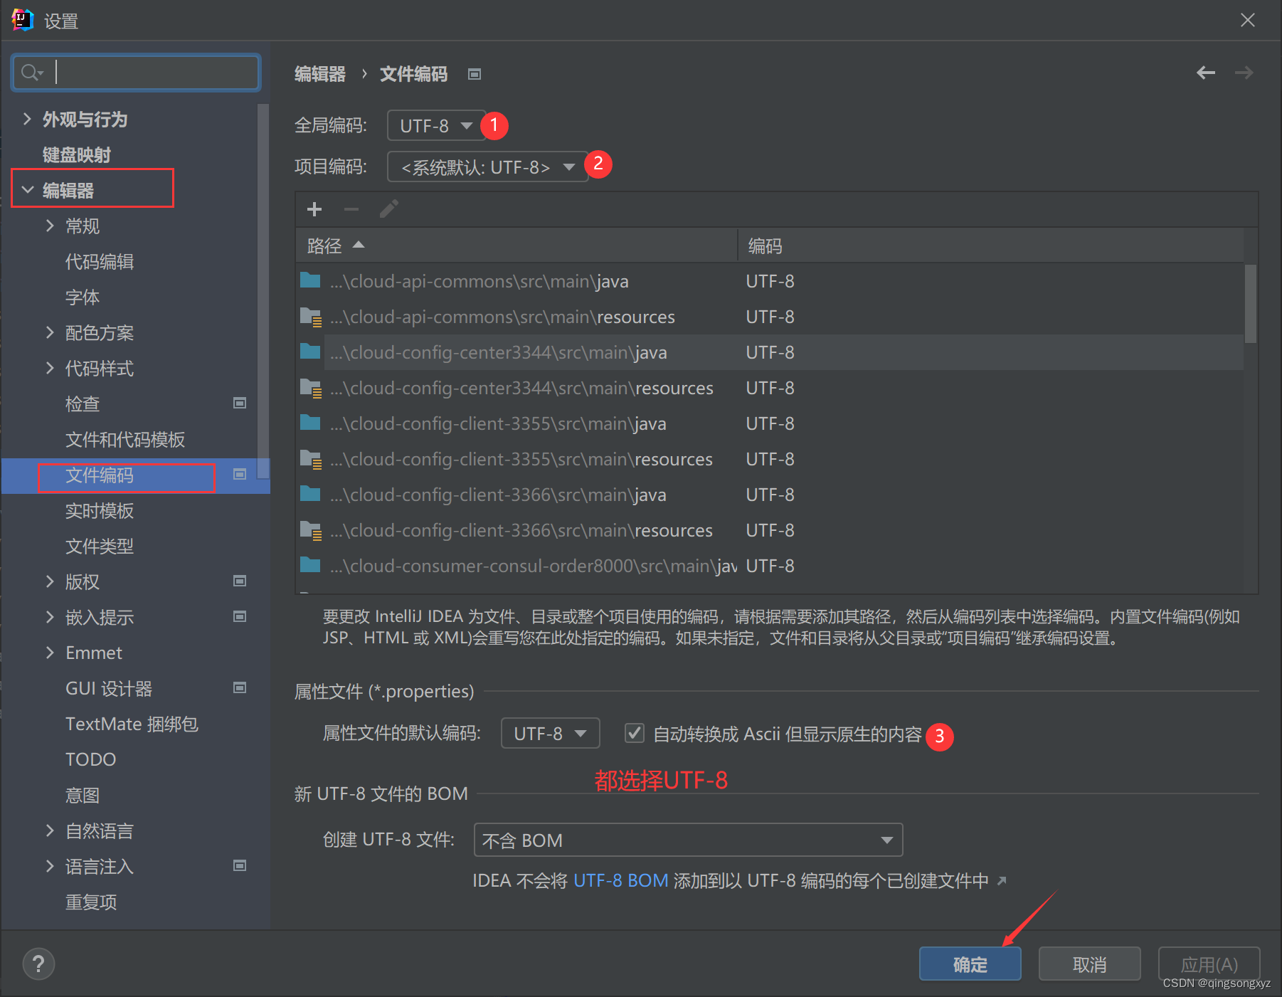The width and height of the screenshot is (1282, 997).
Task: Click the back navigation arrow
Action: 1206,73
